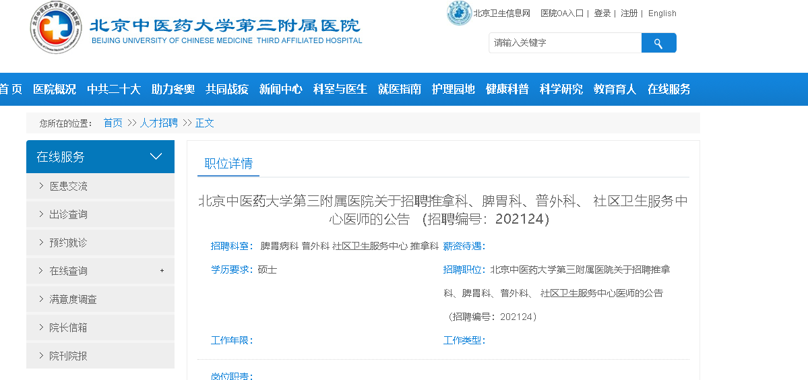Collapse the 在线服务 sidebar chevron
The width and height of the screenshot is (808, 380).
pyautogui.click(x=156, y=156)
